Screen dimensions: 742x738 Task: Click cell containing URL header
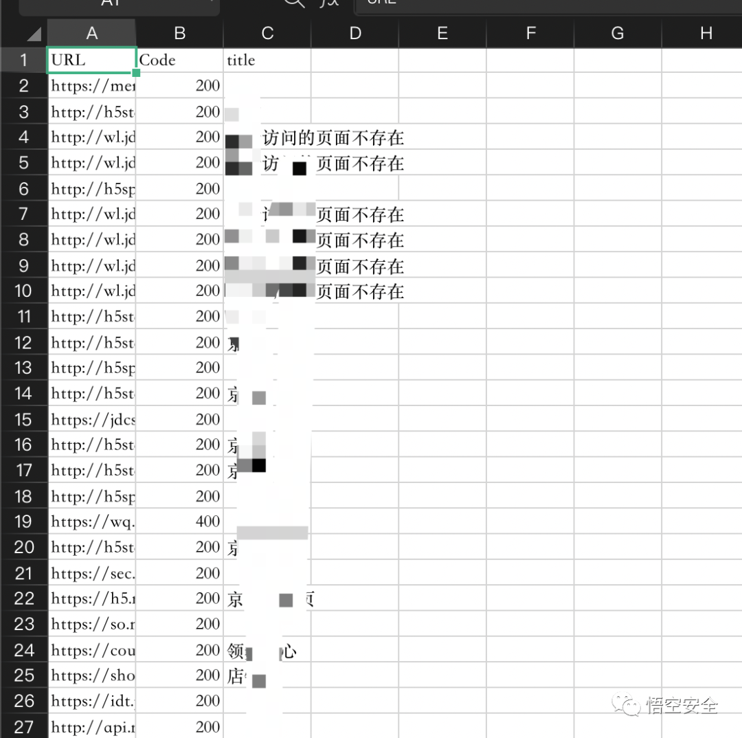92,60
